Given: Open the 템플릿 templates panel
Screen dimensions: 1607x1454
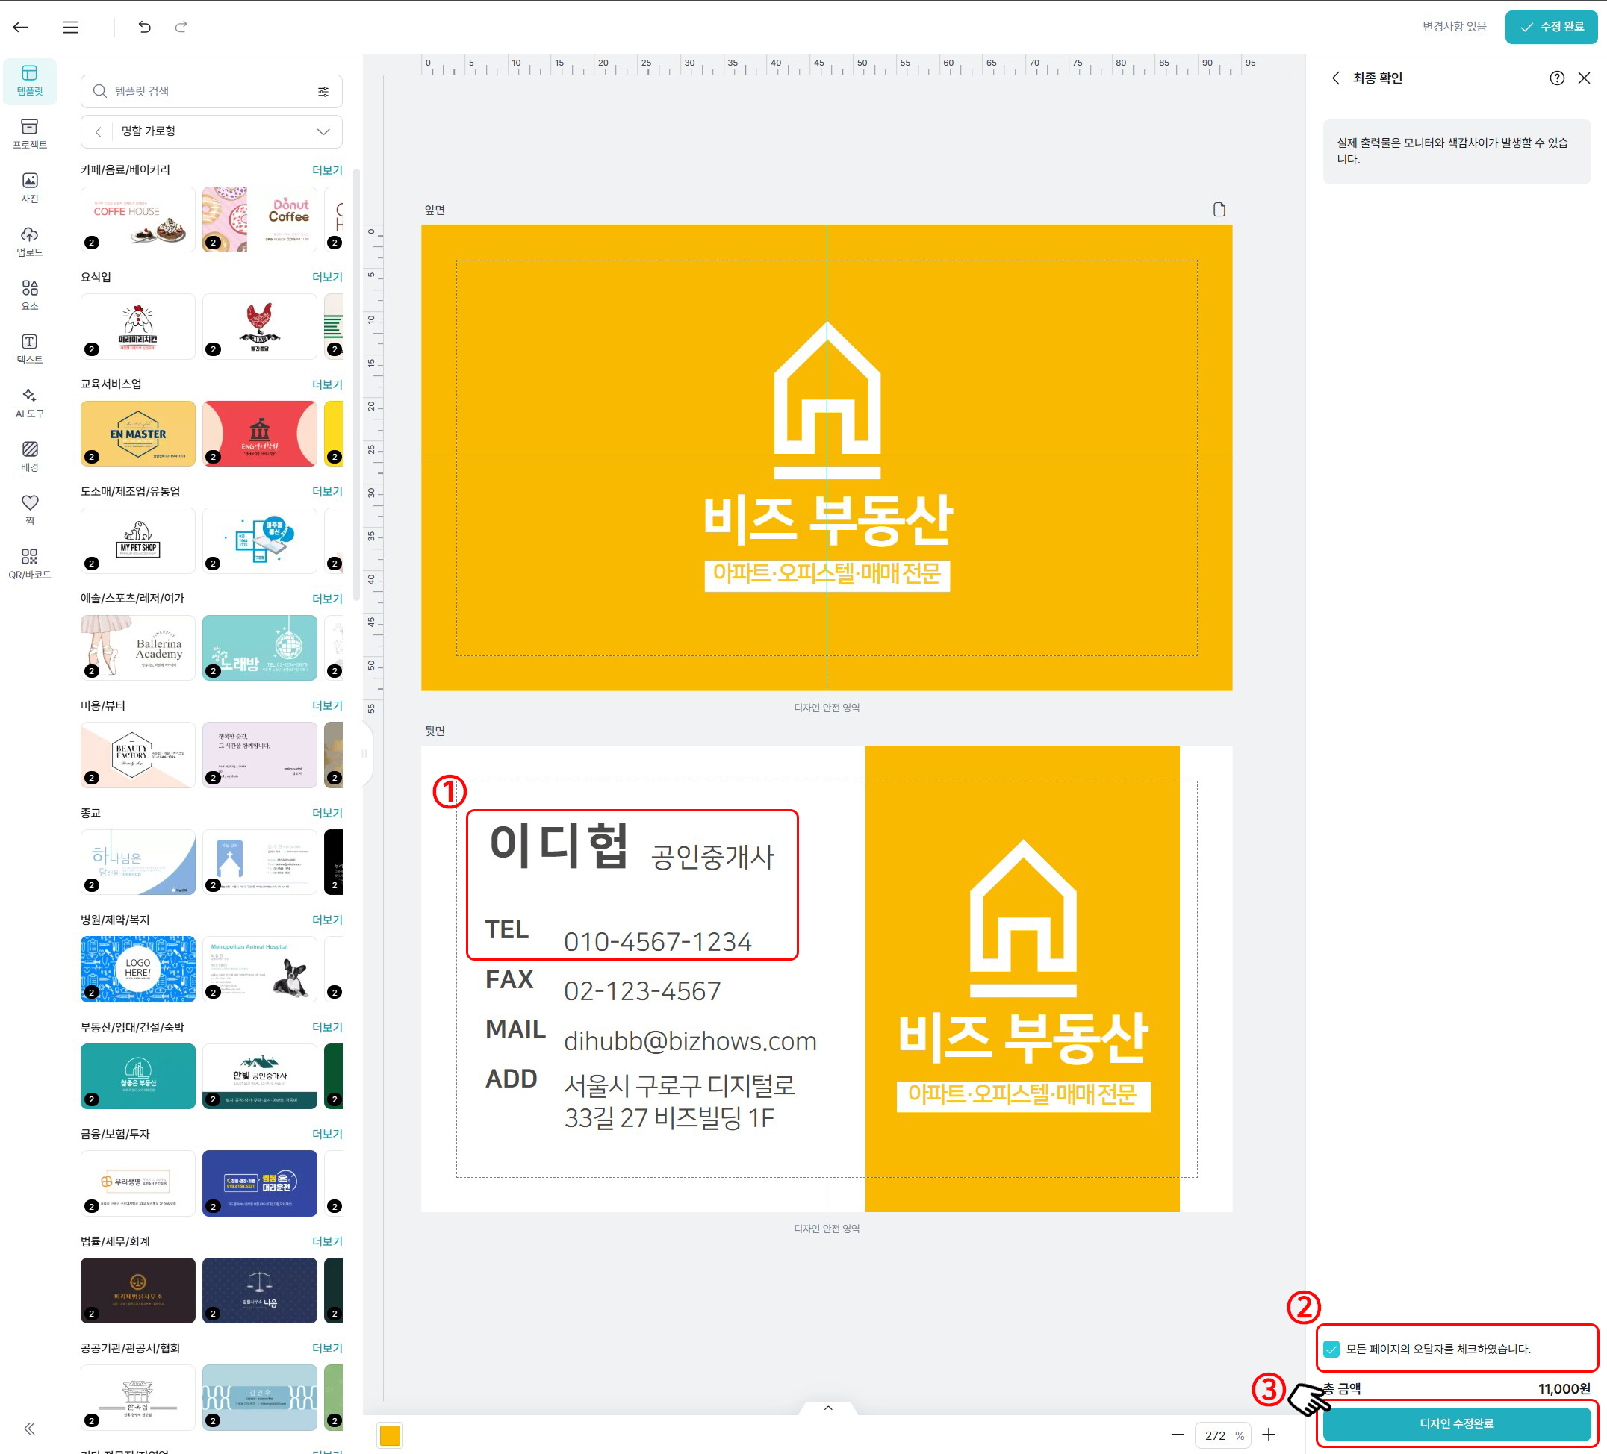Looking at the screenshot, I should [29, 81].
